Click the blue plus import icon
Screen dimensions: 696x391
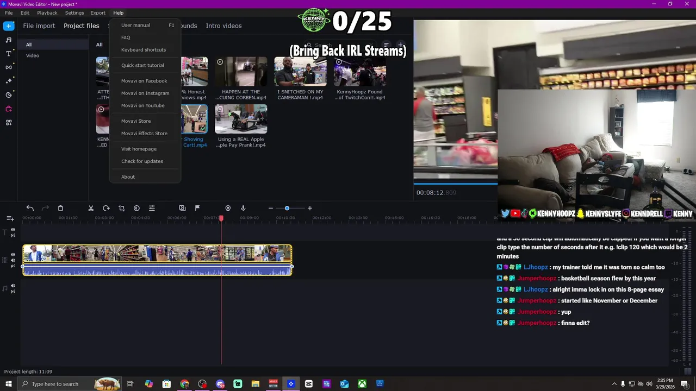(9, 26)
